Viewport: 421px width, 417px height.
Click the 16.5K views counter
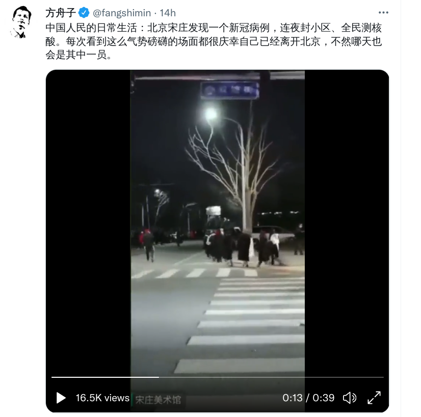[102, 398]
